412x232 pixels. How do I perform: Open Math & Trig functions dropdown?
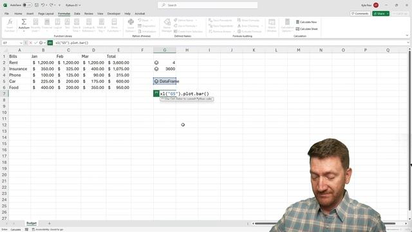tap(102, 26)
